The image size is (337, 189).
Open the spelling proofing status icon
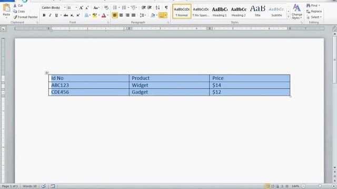[44, 186]
